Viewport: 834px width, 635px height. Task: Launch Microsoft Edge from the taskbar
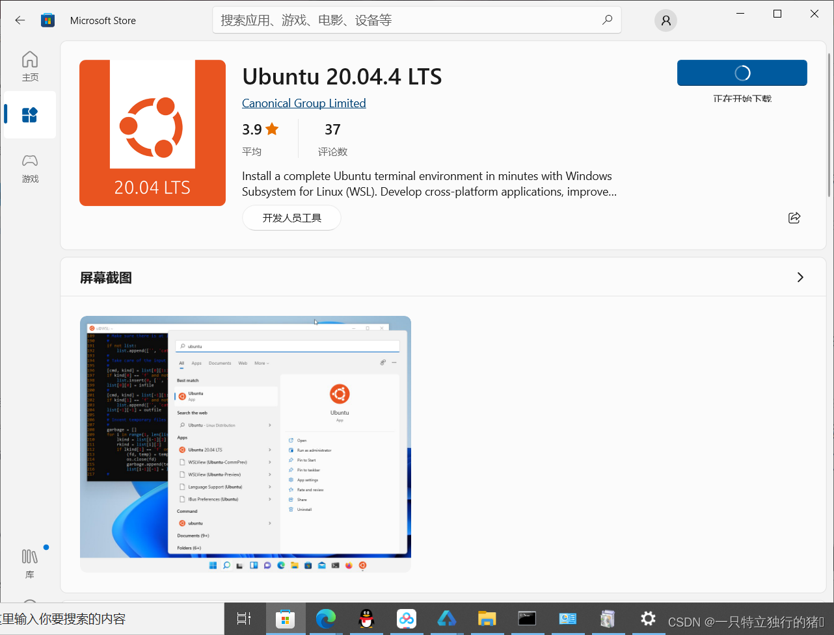(326, 619)
